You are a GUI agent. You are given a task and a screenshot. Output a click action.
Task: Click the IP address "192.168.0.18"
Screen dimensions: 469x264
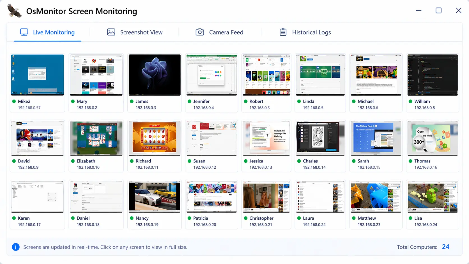click(88, 225)
